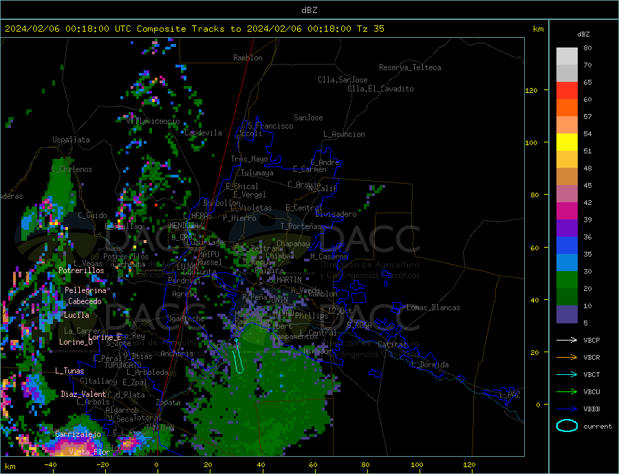Click the white VBCP arrow in legend

(567, 340)
